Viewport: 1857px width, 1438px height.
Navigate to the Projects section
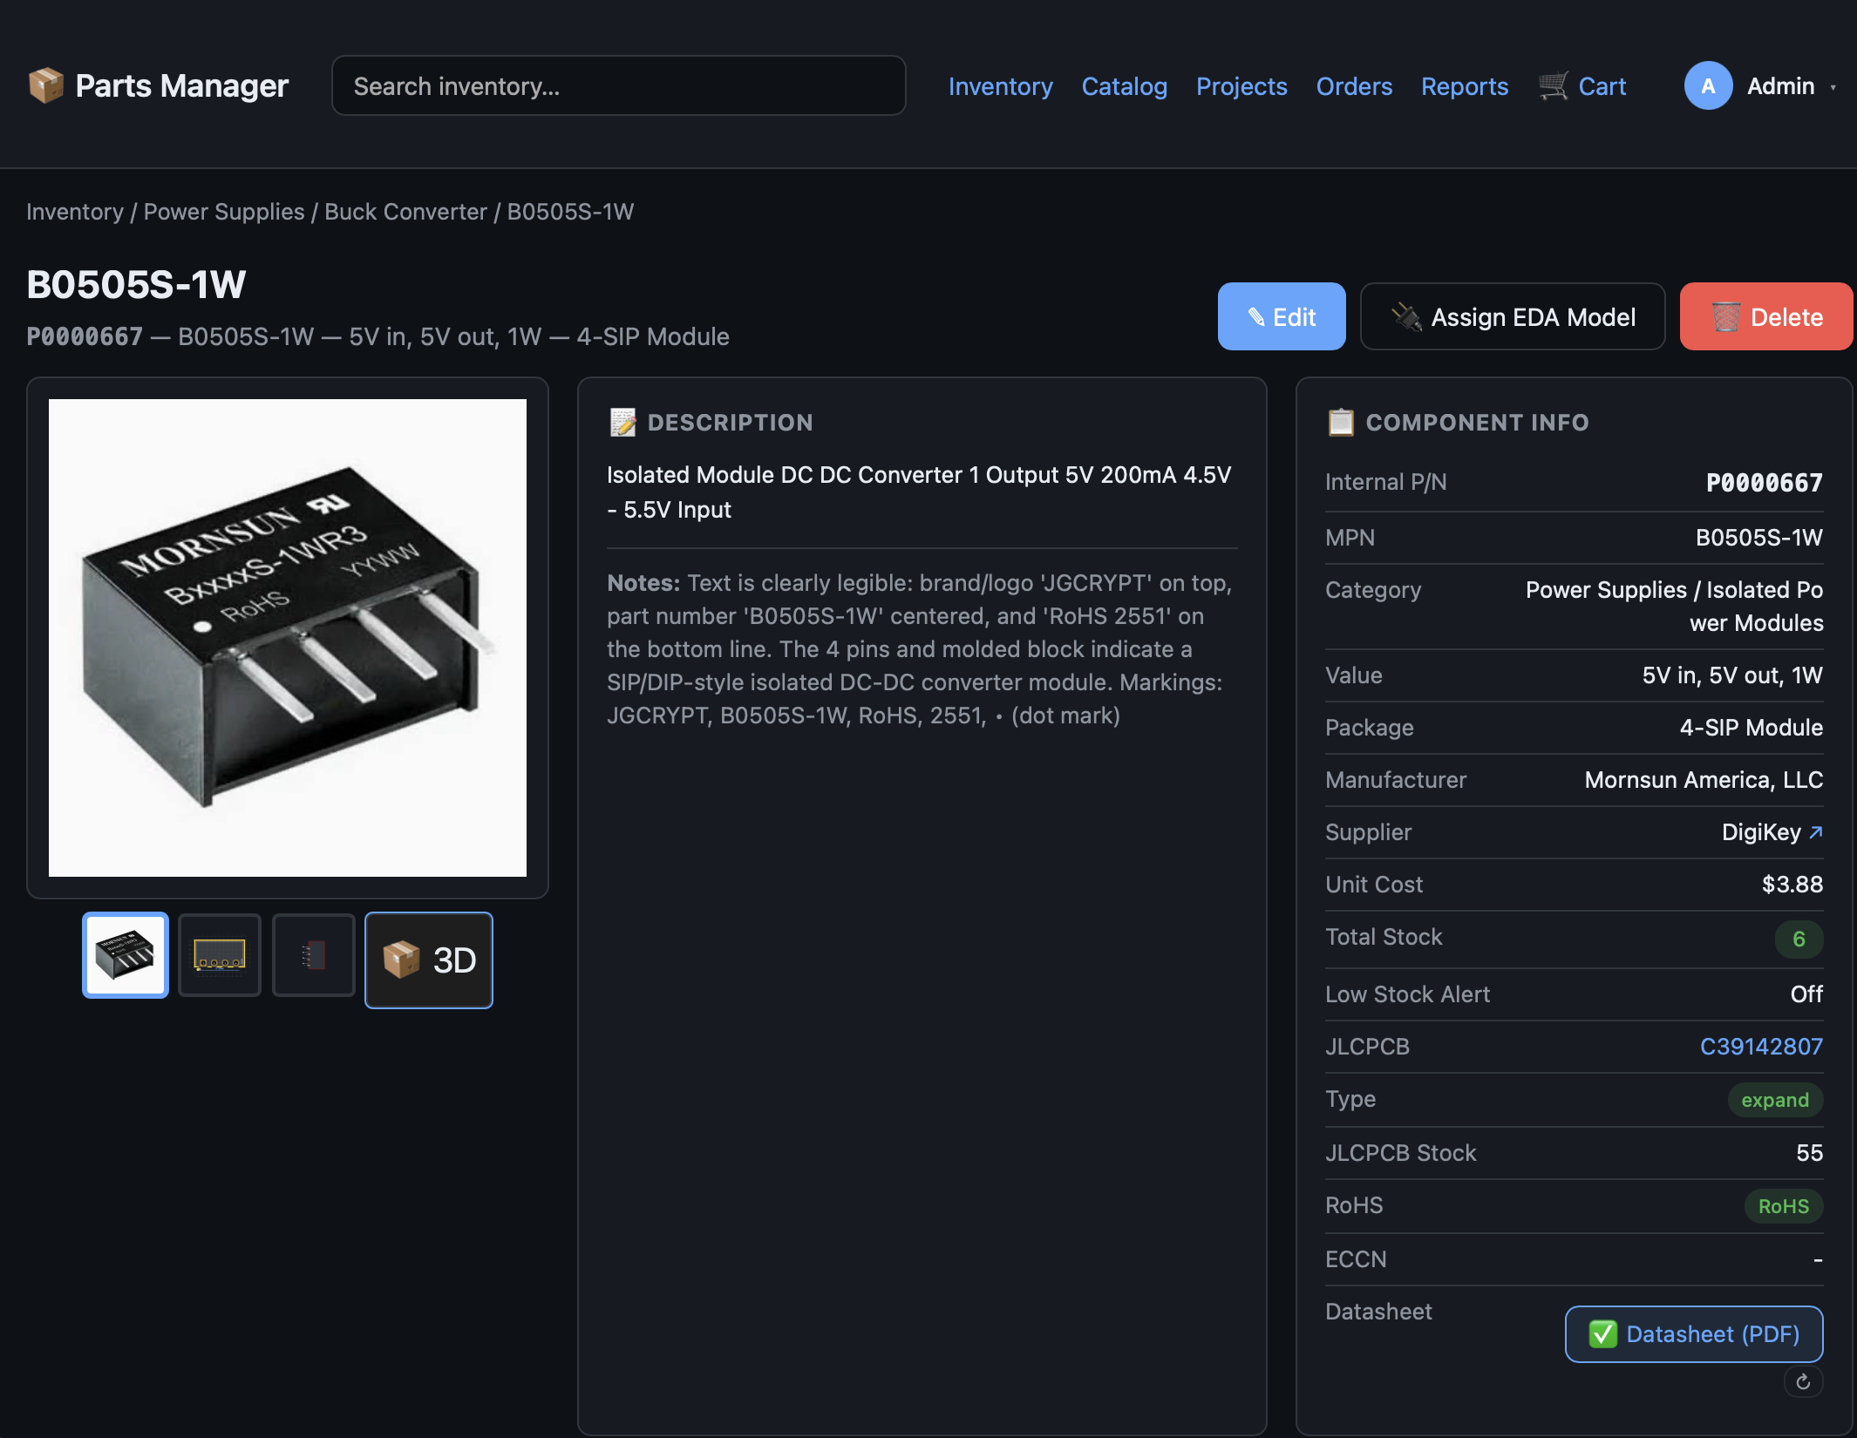pyautogui.click(x=1241, y=86)
